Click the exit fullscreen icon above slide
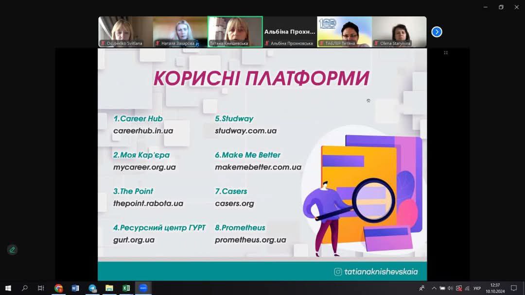The width and height of the screenshot is (525, 295). (446, 53)
